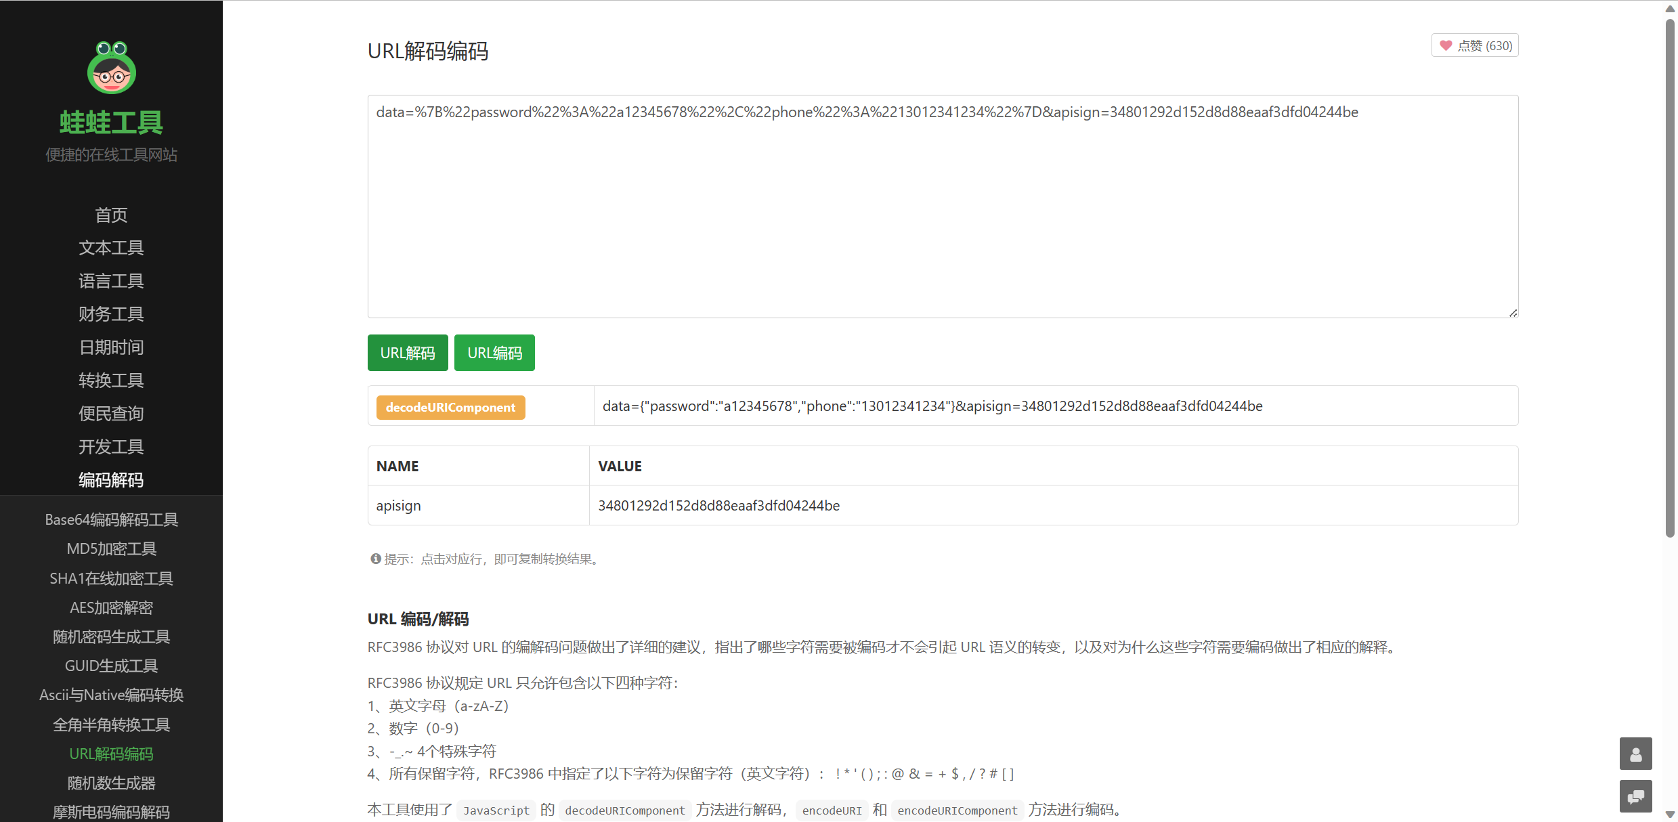Select the 编码解码 active category
Screen dimensions: 1678x822
(111, 480)
